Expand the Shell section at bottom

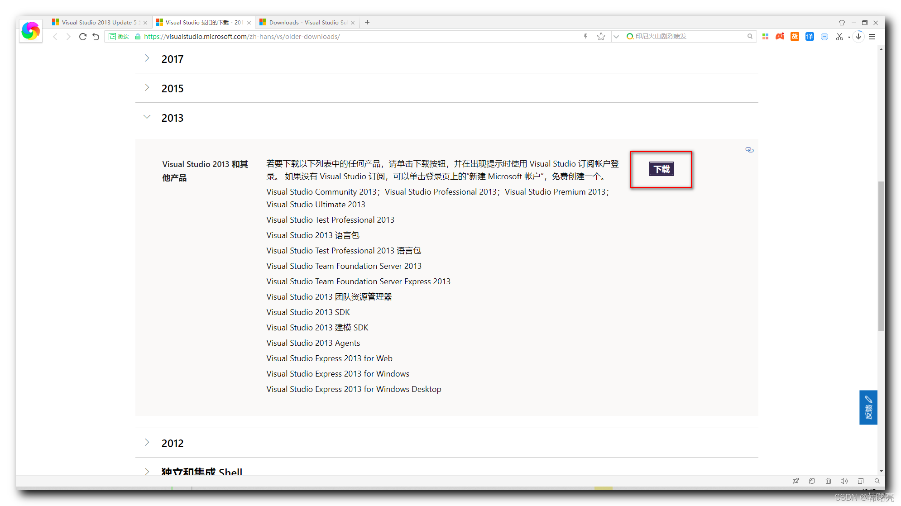147,471
